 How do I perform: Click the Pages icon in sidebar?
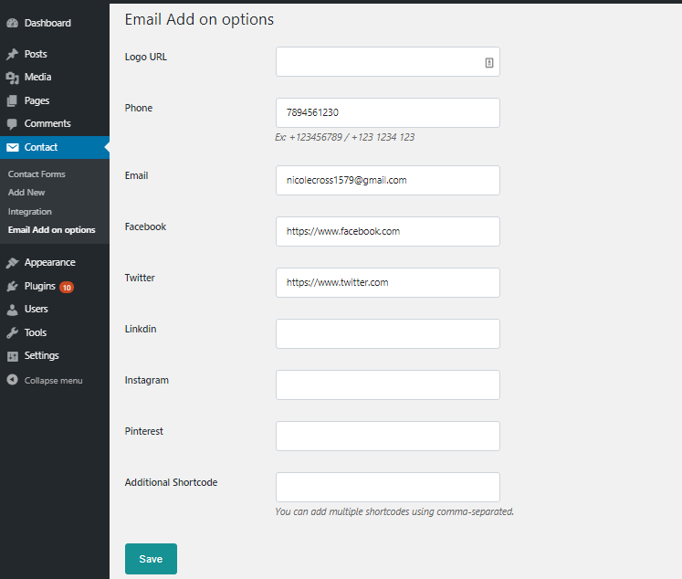pyautogui.click(x=12, y=101)
